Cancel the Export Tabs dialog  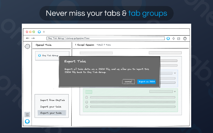point(128,82)
